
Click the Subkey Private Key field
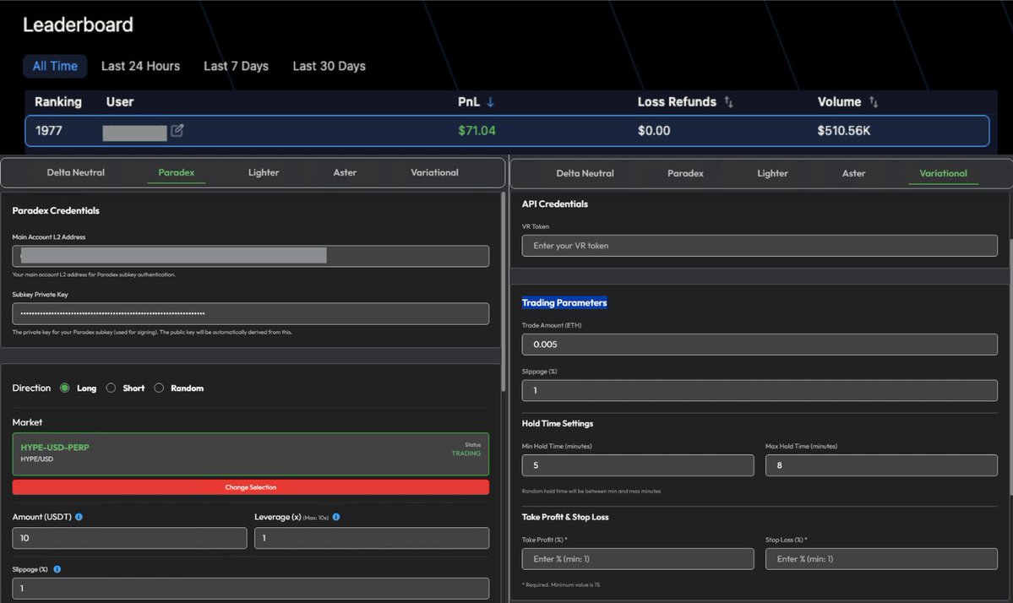[x=251, y=314]
